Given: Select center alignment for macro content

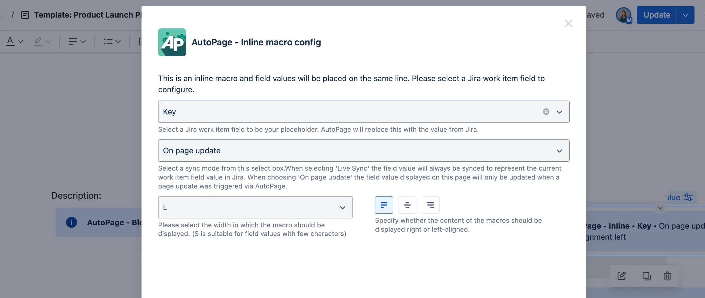Looking at the screenshot, I should 407,205.
